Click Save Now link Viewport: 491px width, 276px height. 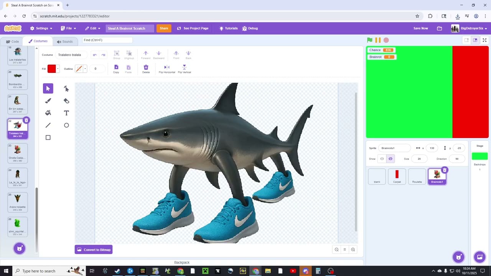[421, 28]
